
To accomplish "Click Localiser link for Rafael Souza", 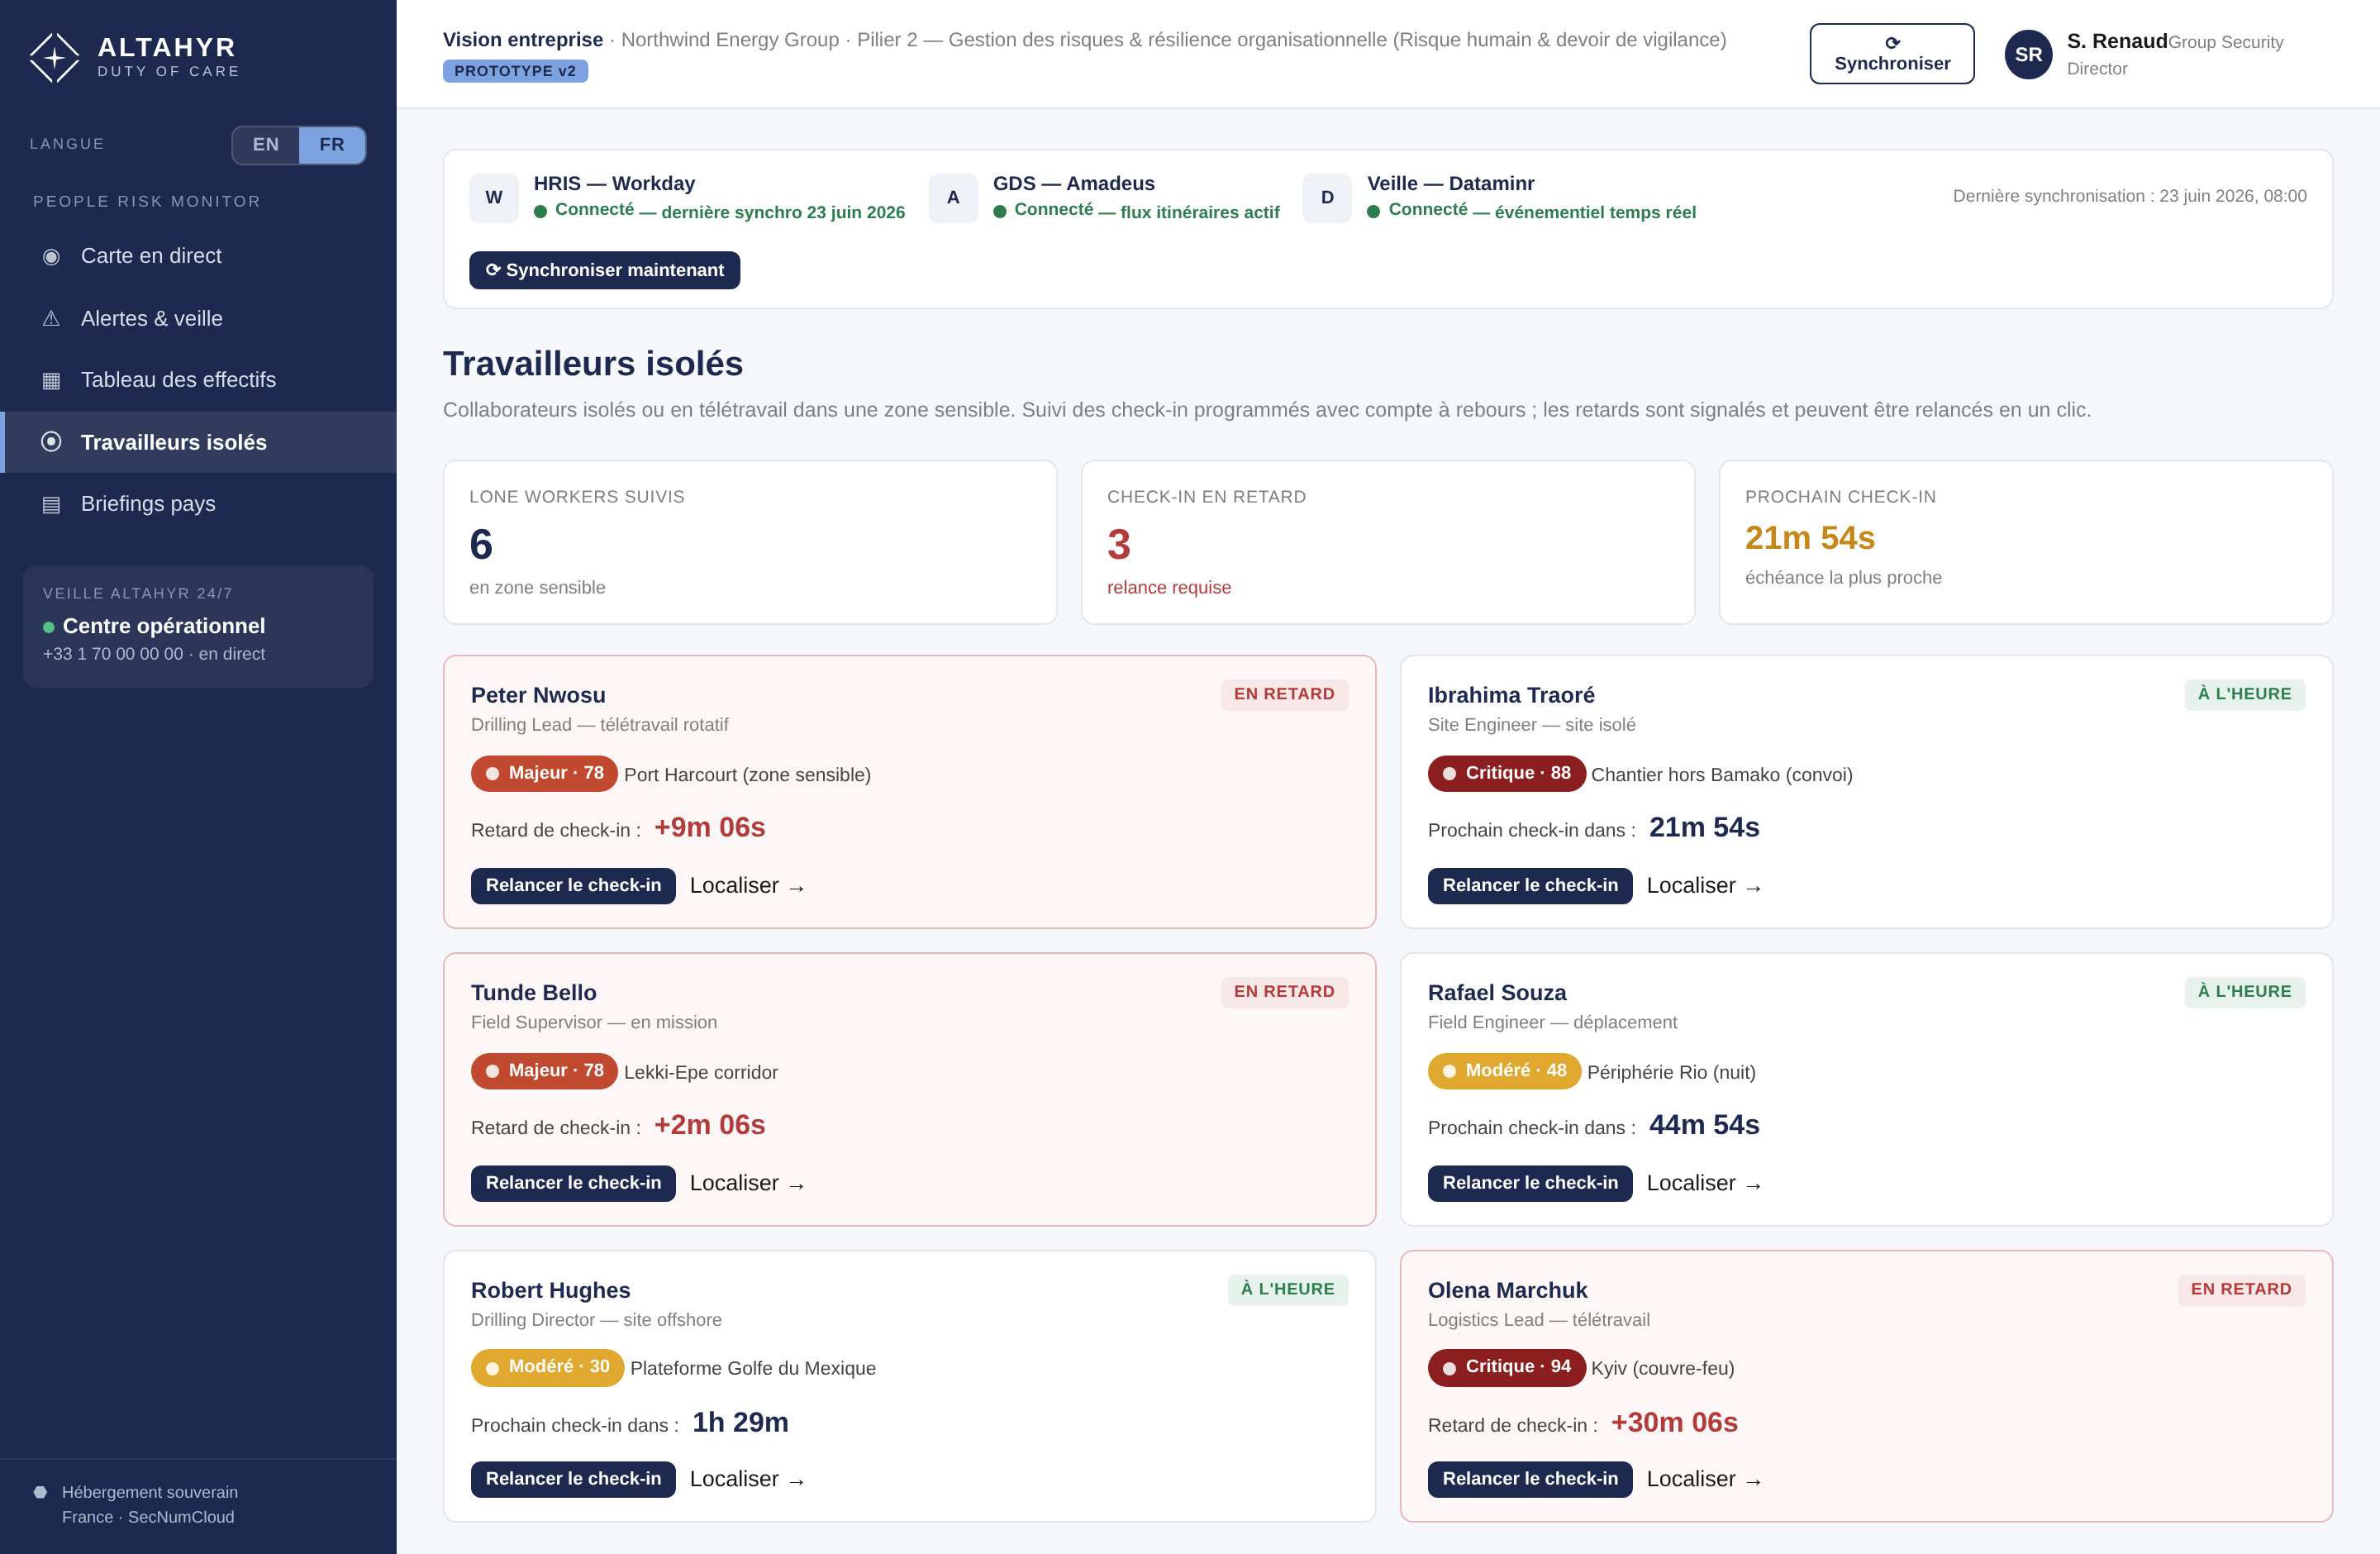I will pos(1704,1184).
